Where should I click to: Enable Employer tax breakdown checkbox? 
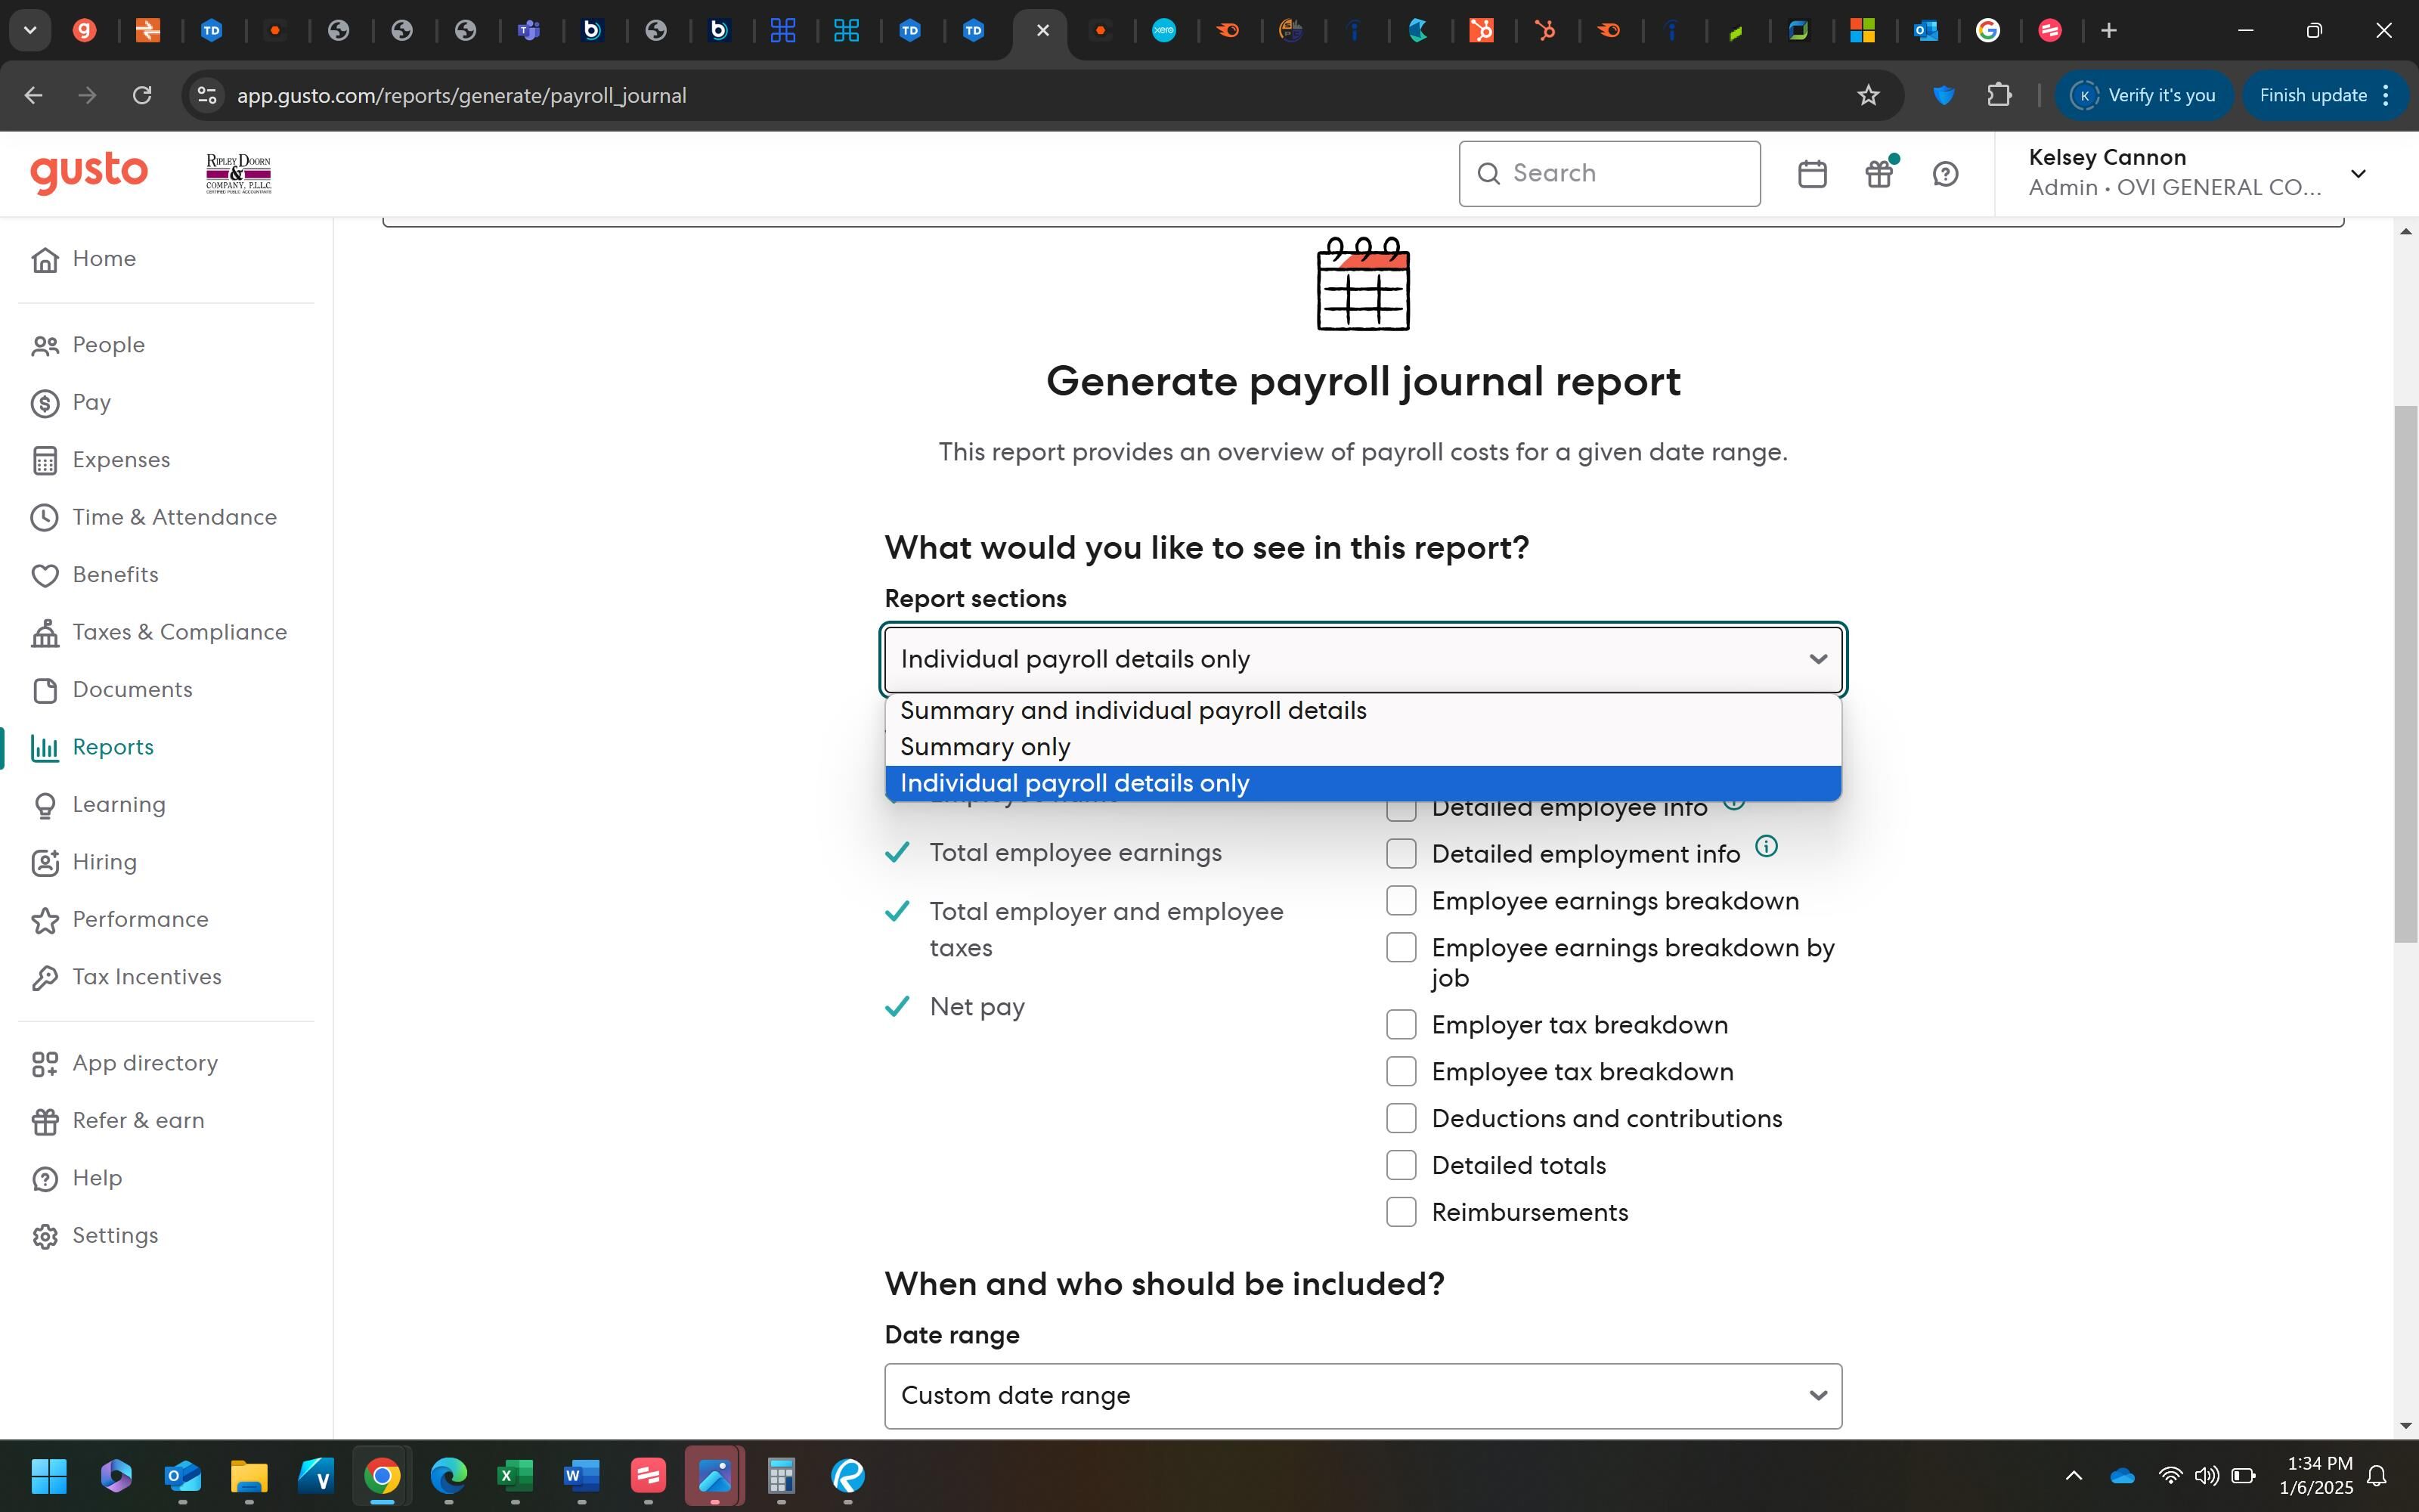pyautogui.click(x=1401, y=1024)
